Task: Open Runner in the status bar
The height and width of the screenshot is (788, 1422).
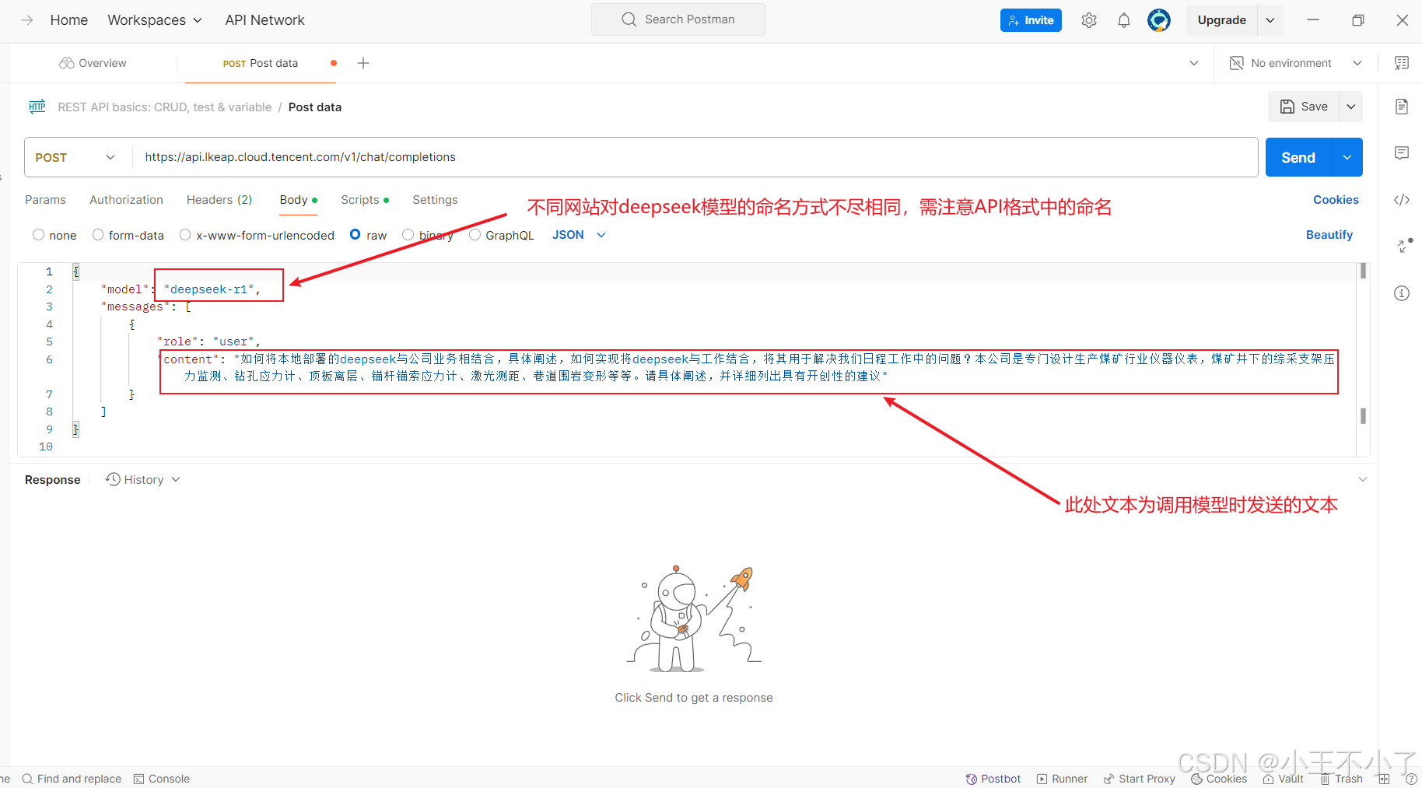Action: 1063,779
